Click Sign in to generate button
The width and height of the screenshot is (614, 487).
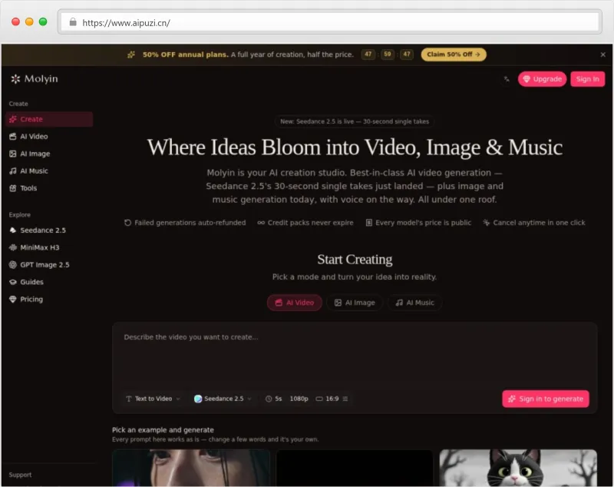[x=546, y=399]
